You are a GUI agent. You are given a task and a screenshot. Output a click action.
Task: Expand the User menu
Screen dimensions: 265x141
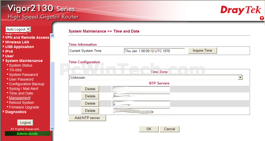click(9, 56)
